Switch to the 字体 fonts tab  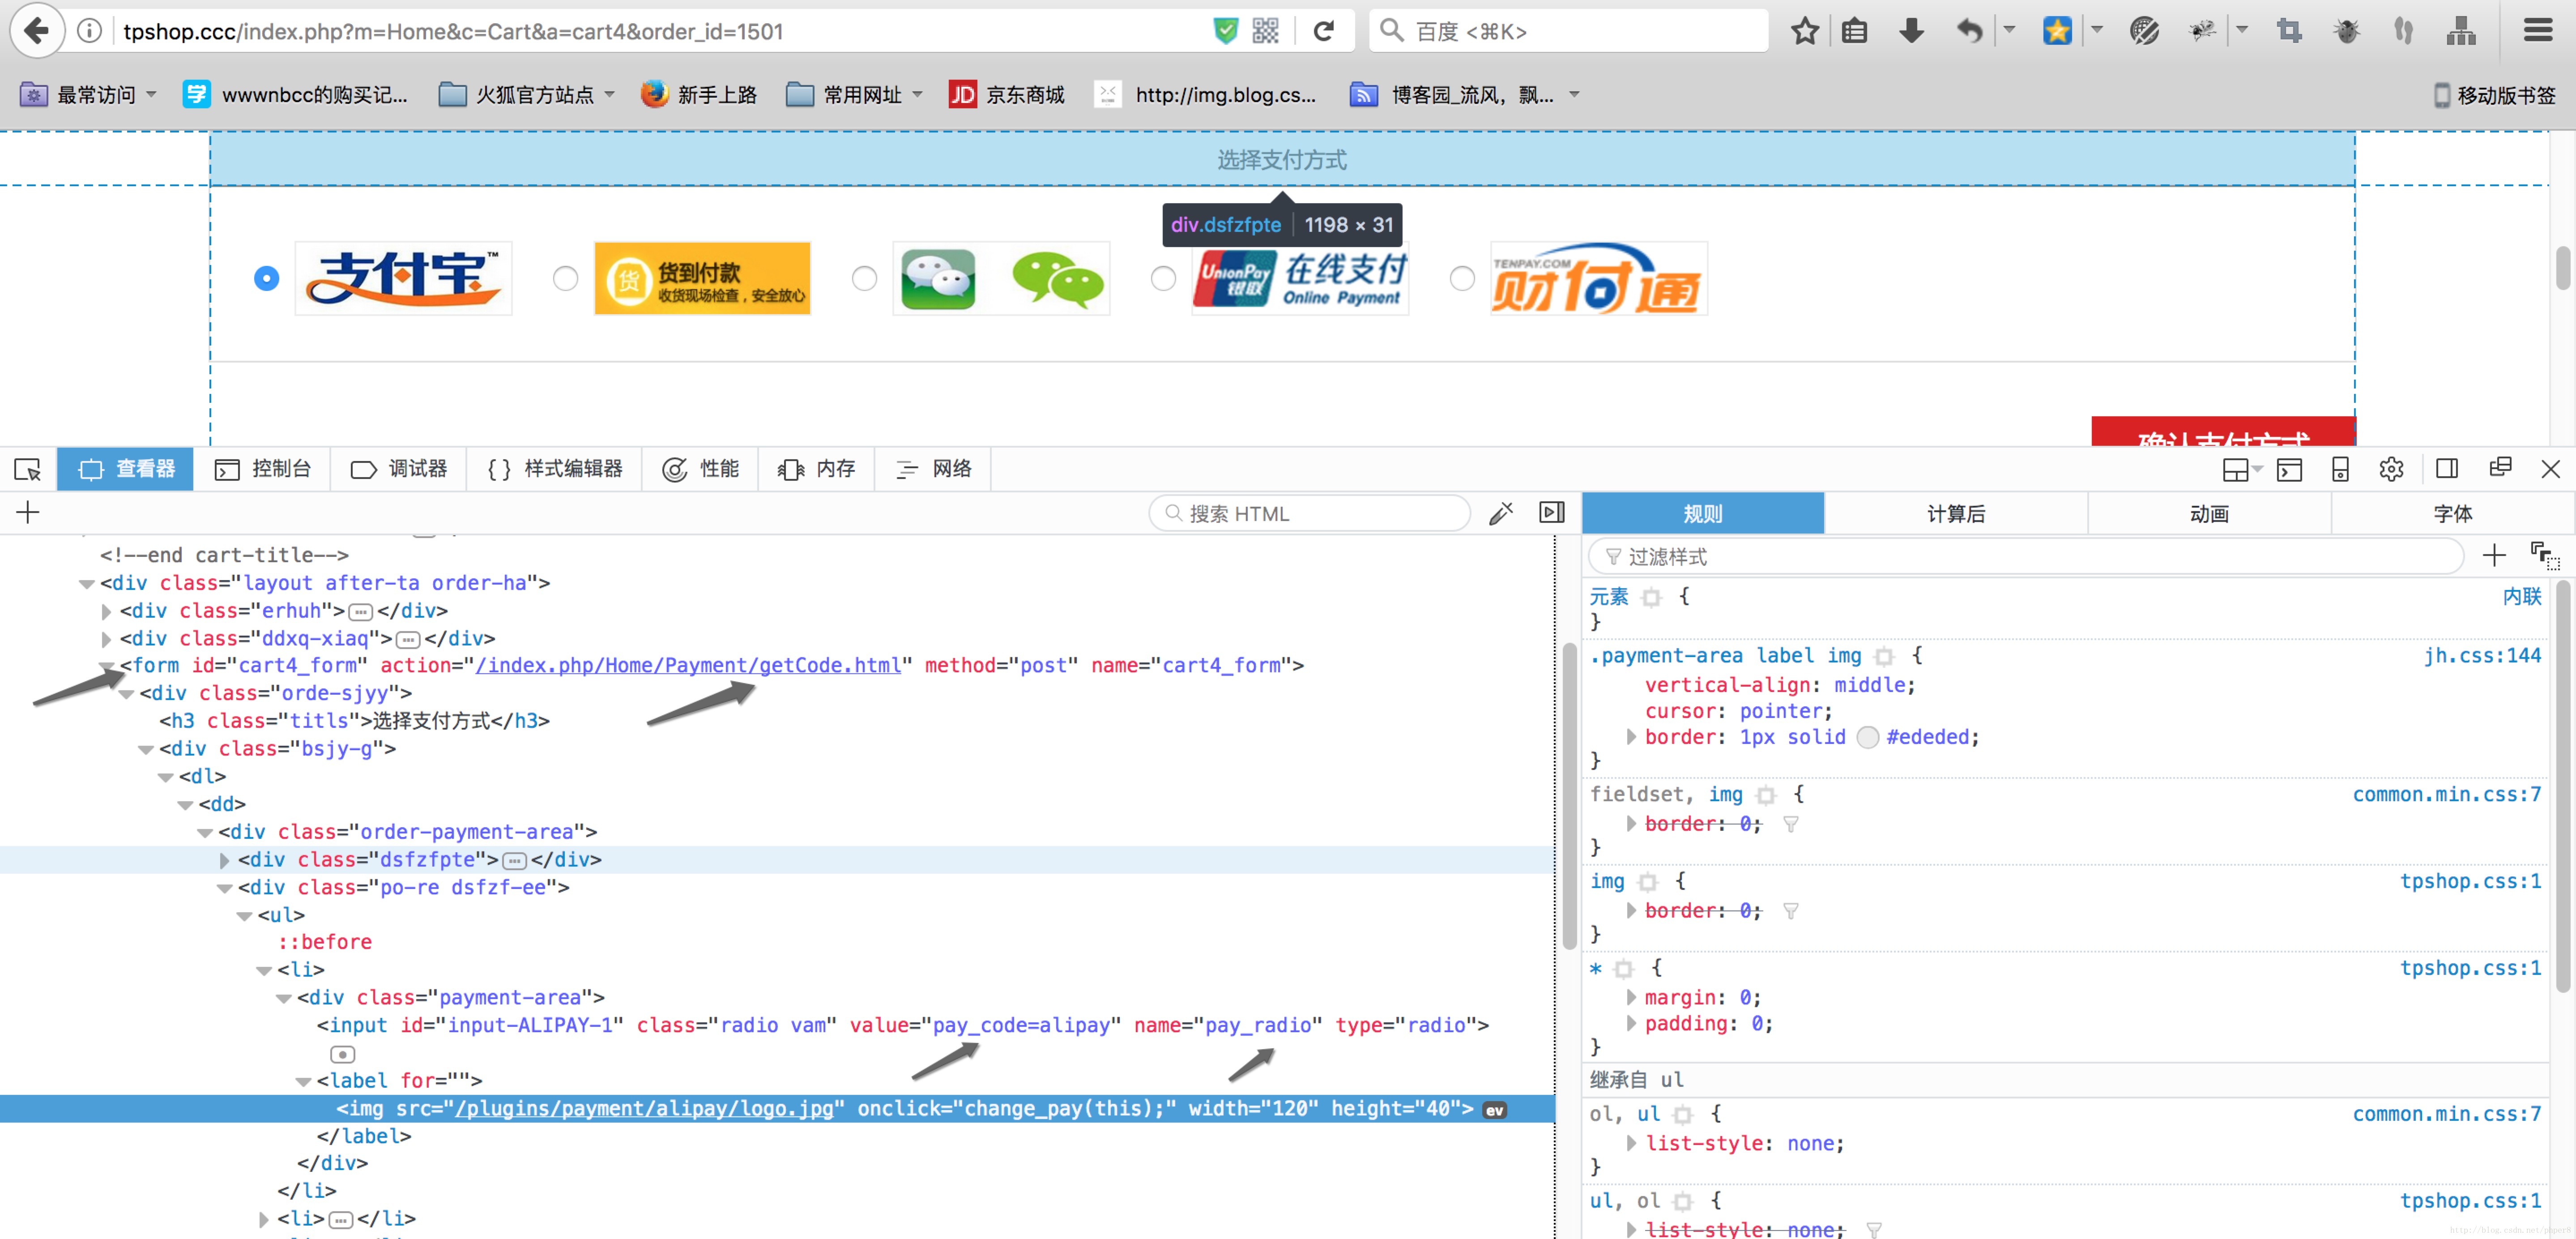coord(2452,513)
